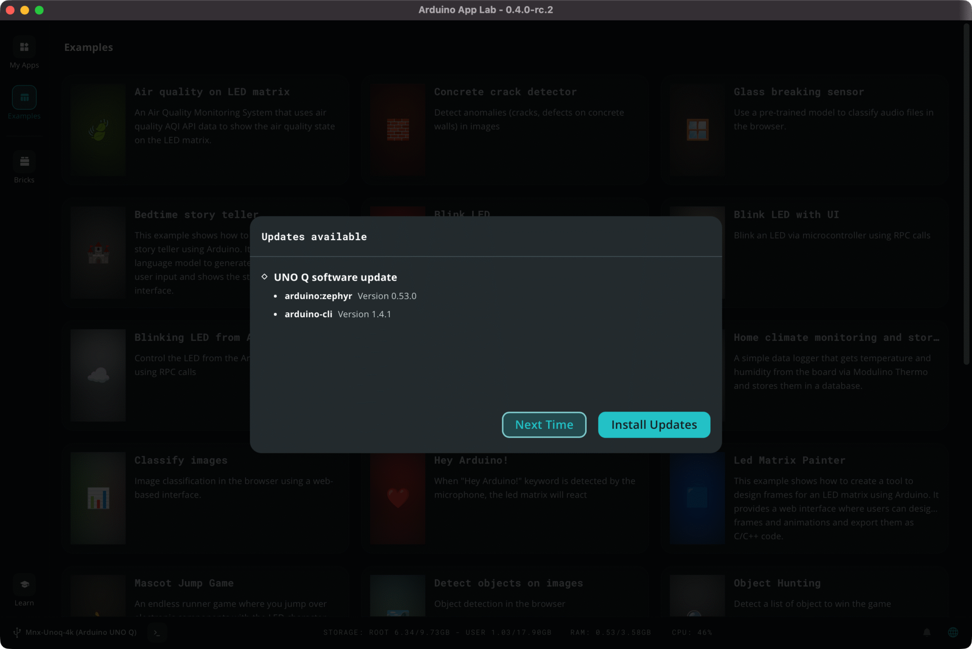Click the vertical scrollbar on right
Screen dimensions: 972x649
(x=966, y=195)
